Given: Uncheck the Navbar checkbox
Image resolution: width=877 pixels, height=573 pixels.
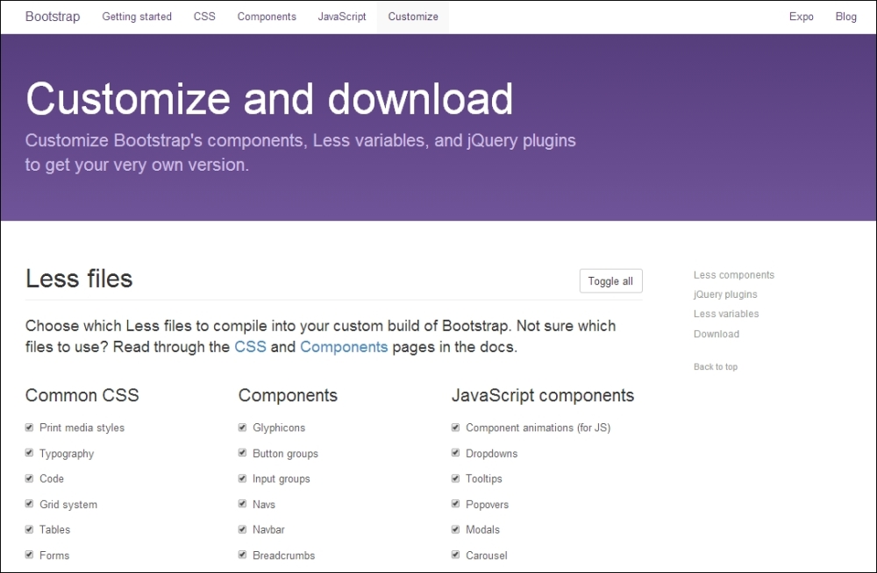Looking at the screenshot, I should click(242, 529).
